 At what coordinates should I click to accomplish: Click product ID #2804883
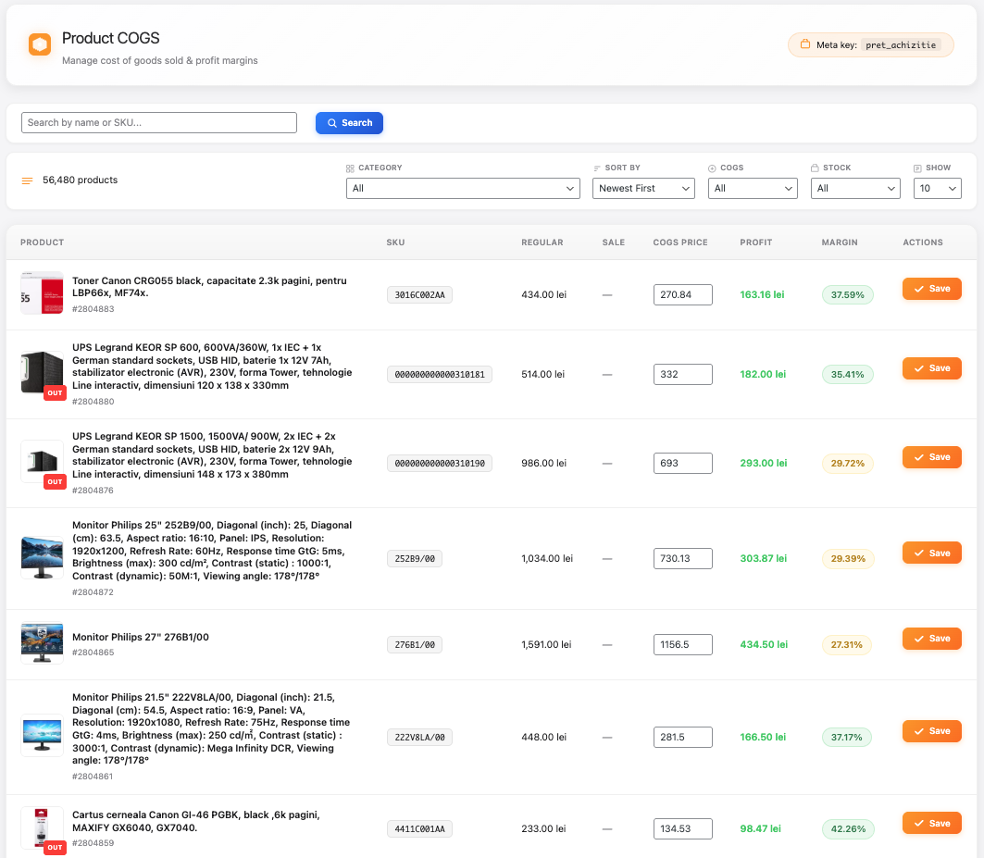pos(93,309)
